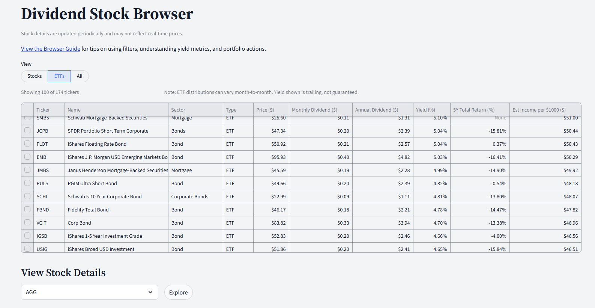Image resolution: width=595 pixels, height=308 pixels.
Task: Click the Corp Bond name cell
Action: click(x=116, y=223)
